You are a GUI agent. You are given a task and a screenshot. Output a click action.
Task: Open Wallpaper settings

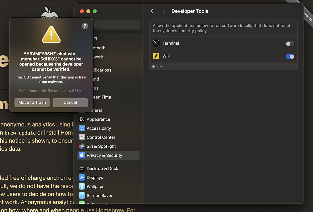96,186
